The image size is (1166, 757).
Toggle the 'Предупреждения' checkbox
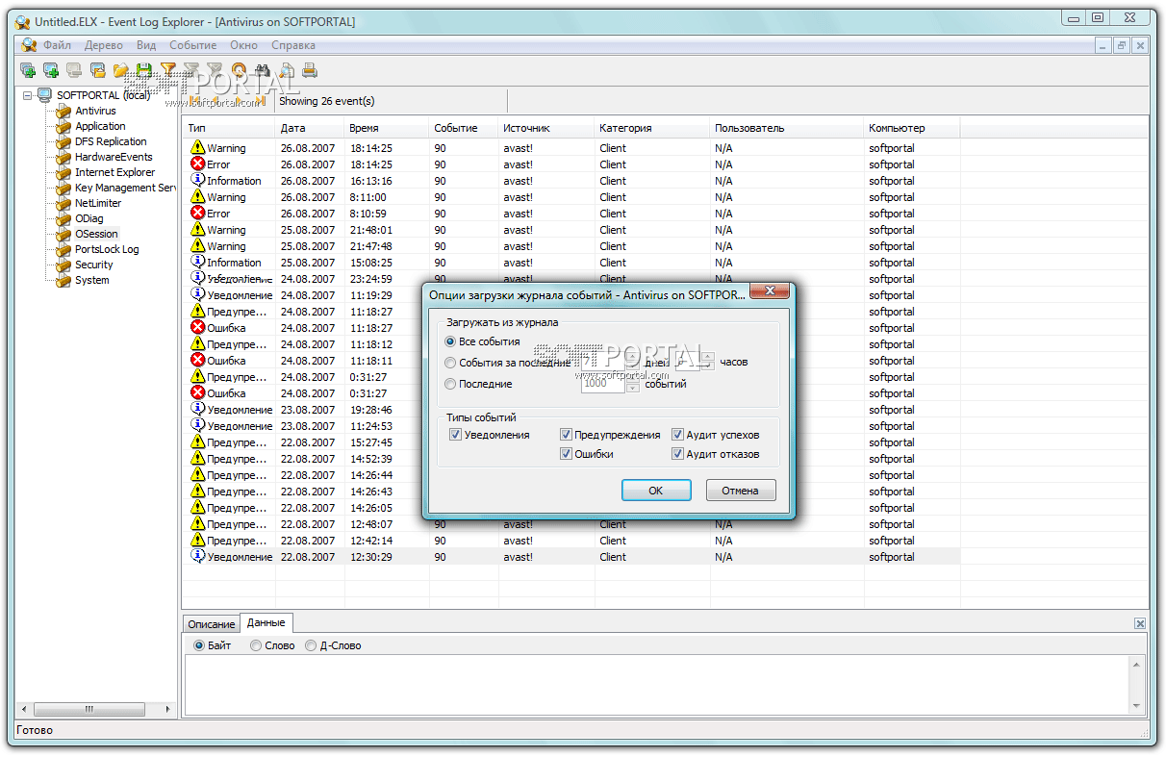pyautogui.click(x=566, y=435)
